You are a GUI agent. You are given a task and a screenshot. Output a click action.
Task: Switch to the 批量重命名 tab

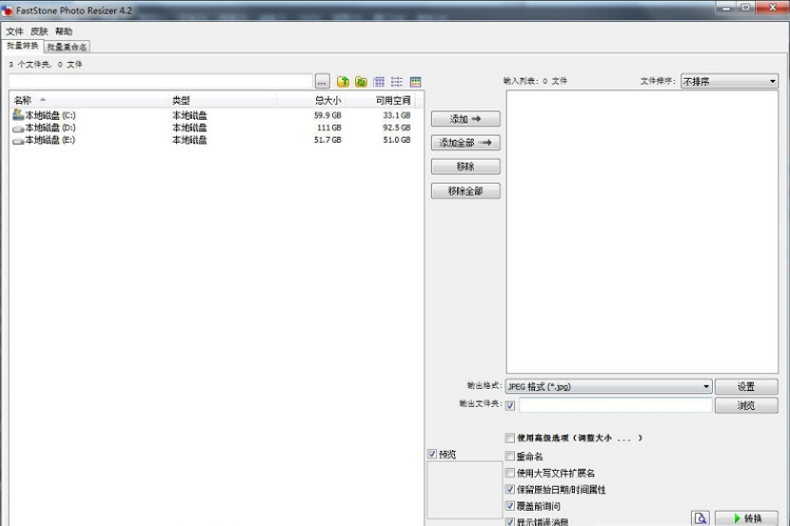tap(67, 47)
